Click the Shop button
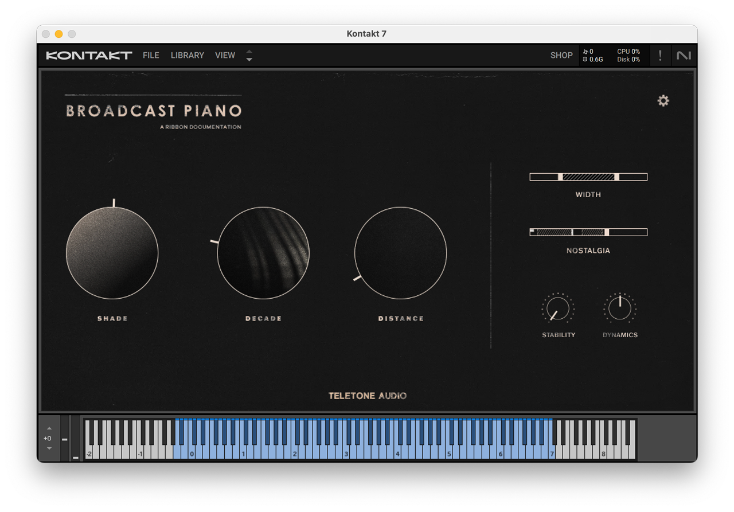734x512 pixels. (561, 56)
